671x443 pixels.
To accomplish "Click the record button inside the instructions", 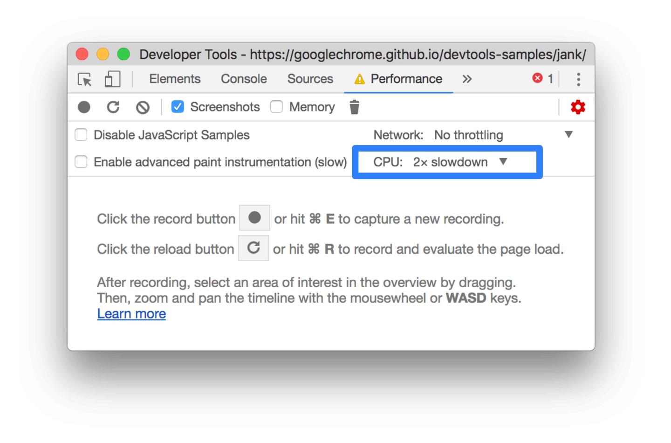I will (253, 218).
